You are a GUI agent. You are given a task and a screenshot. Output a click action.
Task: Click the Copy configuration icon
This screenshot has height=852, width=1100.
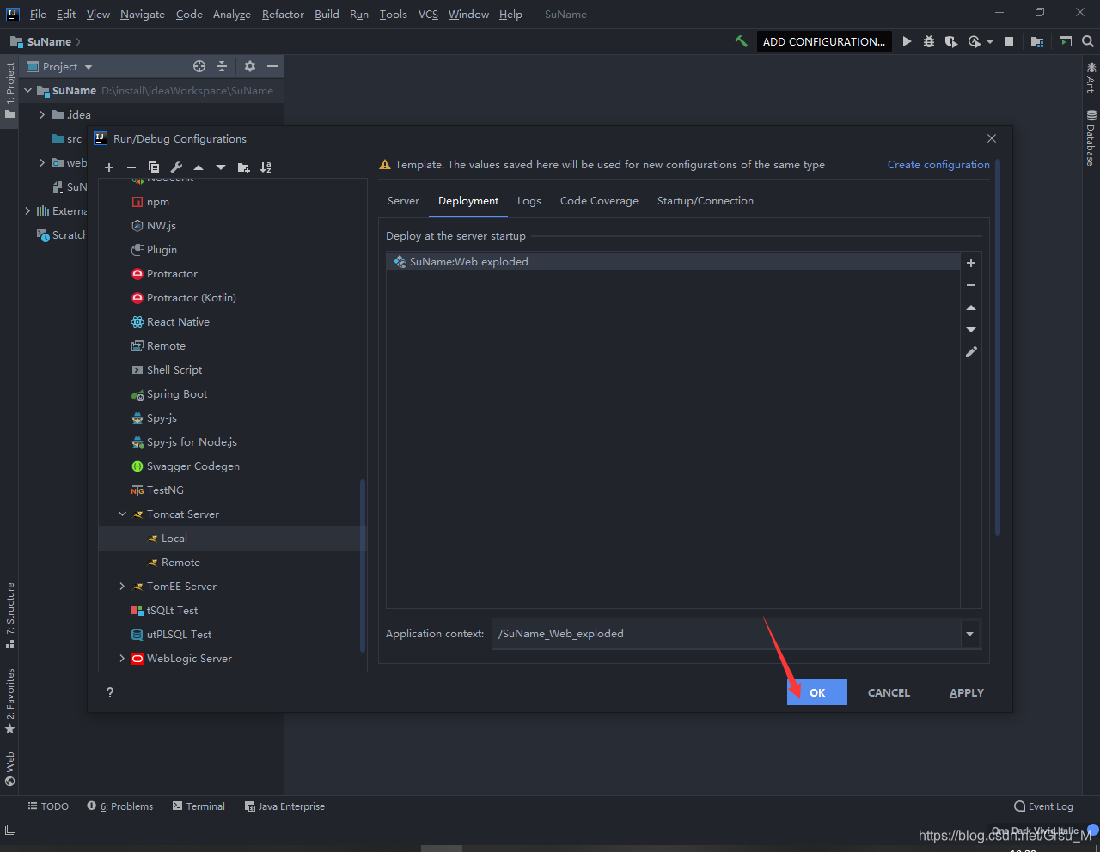click(154, 167)
